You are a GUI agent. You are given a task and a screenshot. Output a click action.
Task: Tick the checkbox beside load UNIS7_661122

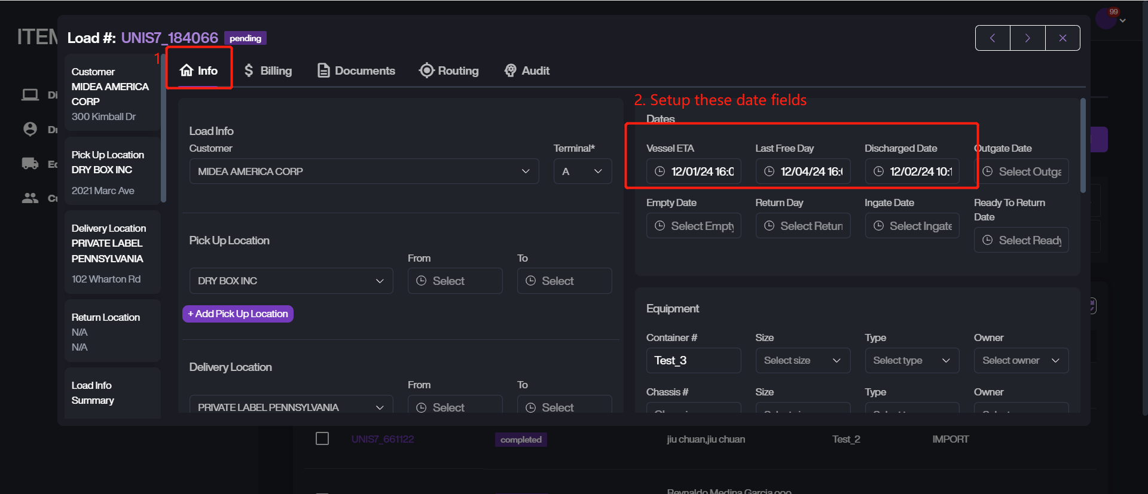[x=322, y=439]
